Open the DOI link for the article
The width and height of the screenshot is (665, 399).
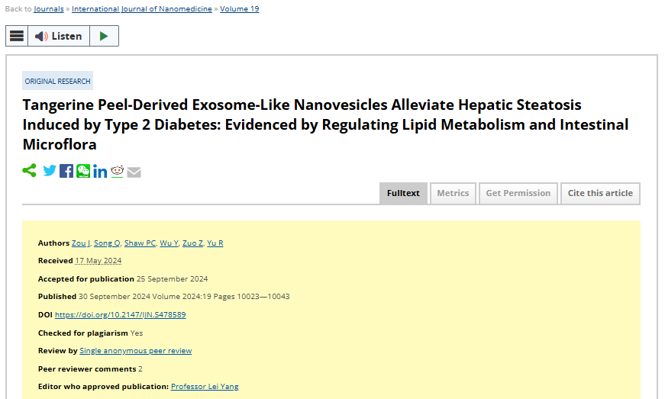tap(120, 314)
